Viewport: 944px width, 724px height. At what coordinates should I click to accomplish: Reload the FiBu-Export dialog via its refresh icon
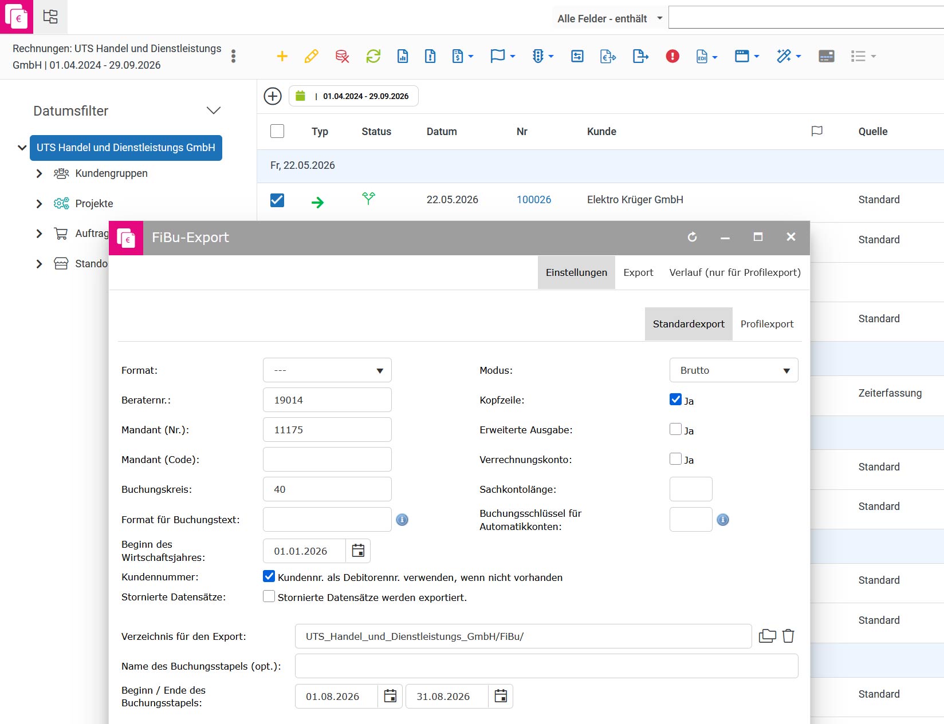pyautogui.click(x=693, y=237)
